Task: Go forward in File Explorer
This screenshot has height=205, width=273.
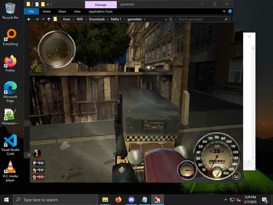Action: click(37, 19)
